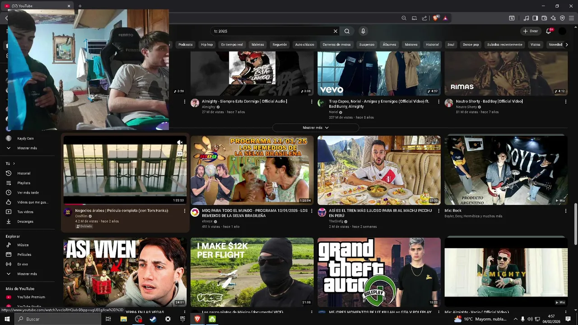Image resolution: width=578 pixels, height=325 pixels.
Task: Open Brave playlist music note icon
Action: coord(526,18)
